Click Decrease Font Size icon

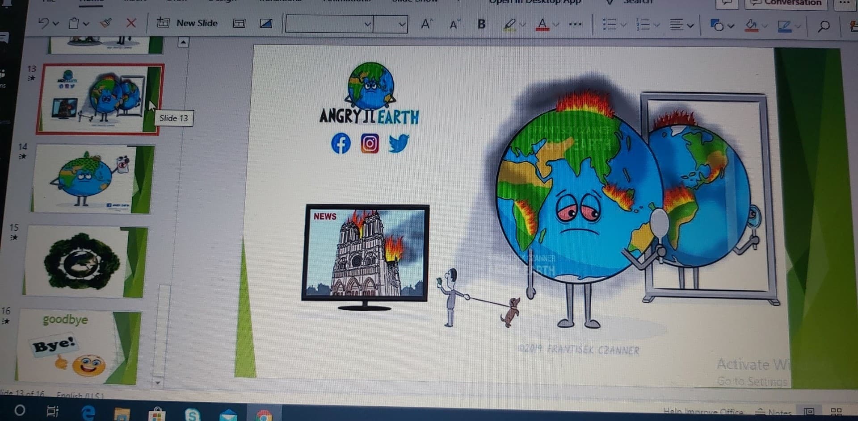454,25
